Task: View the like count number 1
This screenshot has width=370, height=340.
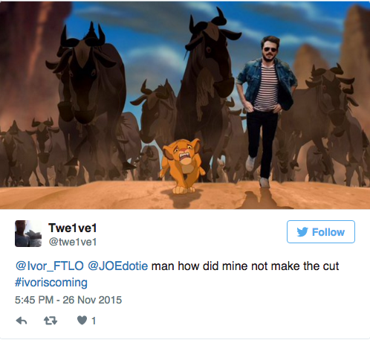Action: point(94,321)
